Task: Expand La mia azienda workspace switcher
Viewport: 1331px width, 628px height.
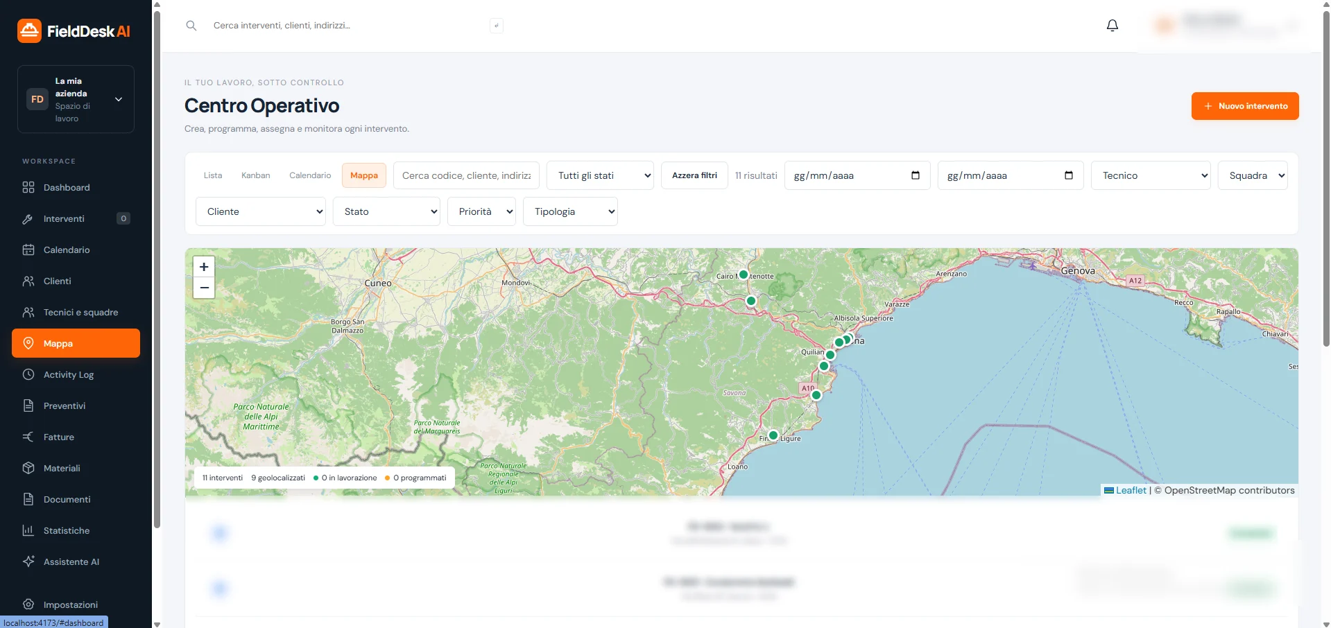Action: pyautogui.click(x=76, y=99)
